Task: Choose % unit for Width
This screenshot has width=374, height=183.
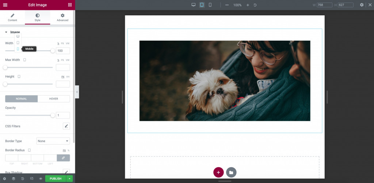Action: 58,44
